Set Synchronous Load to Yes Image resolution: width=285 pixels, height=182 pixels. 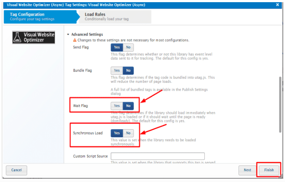117,133
